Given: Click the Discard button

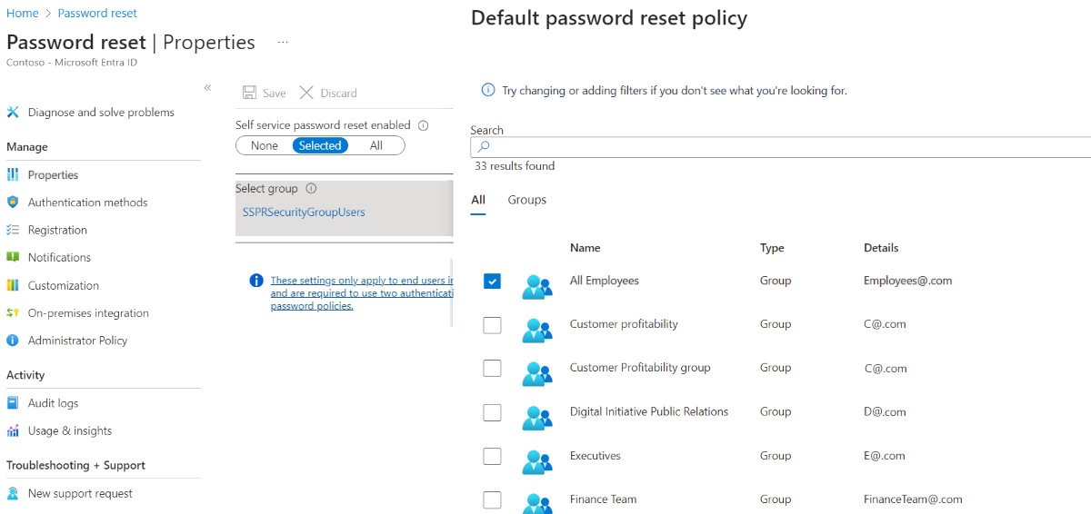Looking at the screenshot, I should (328, 94).
